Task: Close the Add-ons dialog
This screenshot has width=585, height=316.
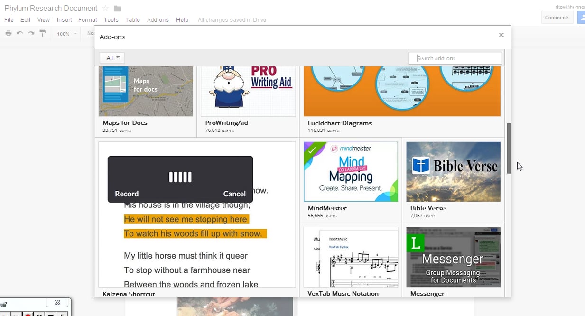Action: [x=501, y=35]
